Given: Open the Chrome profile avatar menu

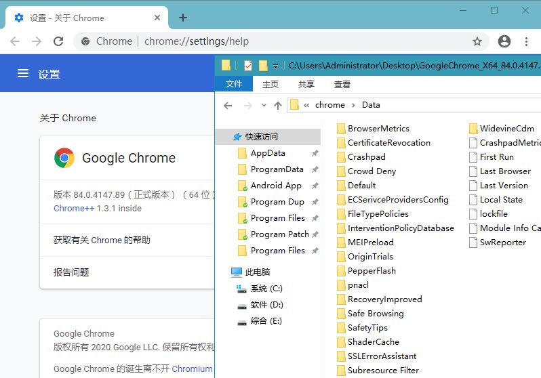Looking at the screenshot, I should 504,41.
